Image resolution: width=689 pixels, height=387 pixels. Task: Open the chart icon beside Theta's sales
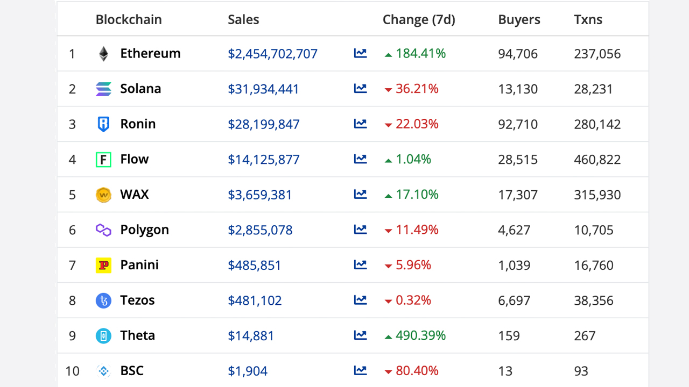point(360,335)
